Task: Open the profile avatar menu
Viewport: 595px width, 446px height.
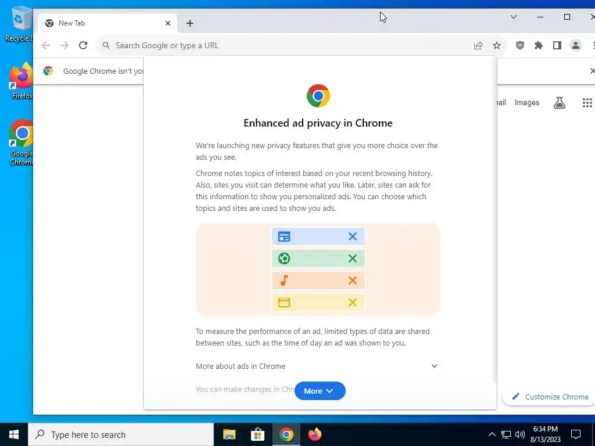Action: [576, 45]
